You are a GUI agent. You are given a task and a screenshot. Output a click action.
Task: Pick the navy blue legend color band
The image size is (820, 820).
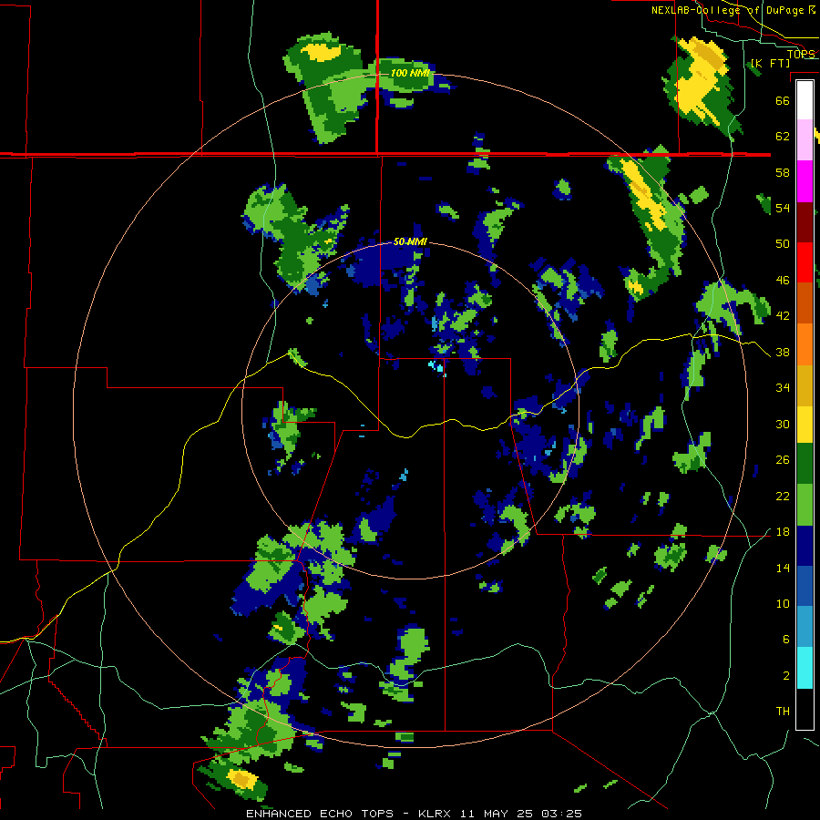click(x=805, y=546)
